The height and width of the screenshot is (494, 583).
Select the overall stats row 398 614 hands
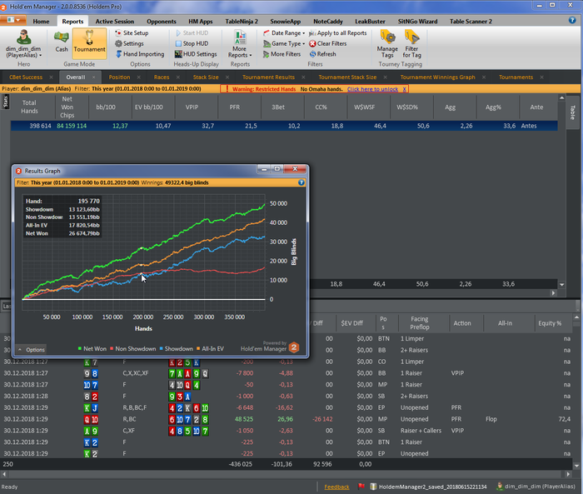coord(284,126)
